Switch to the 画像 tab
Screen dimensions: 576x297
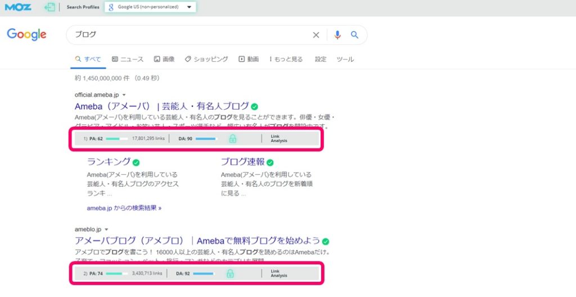(x=164, y=59)
